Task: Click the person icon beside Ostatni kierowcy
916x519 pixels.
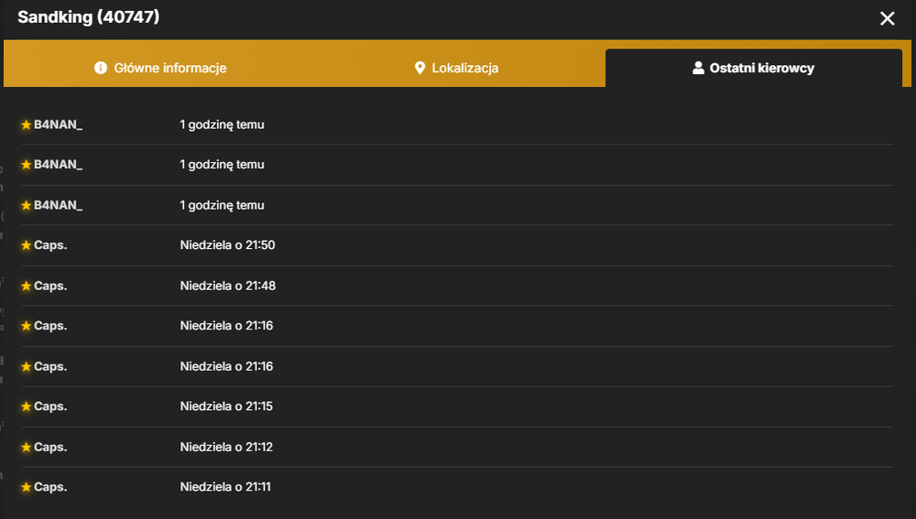Action: 698,68
